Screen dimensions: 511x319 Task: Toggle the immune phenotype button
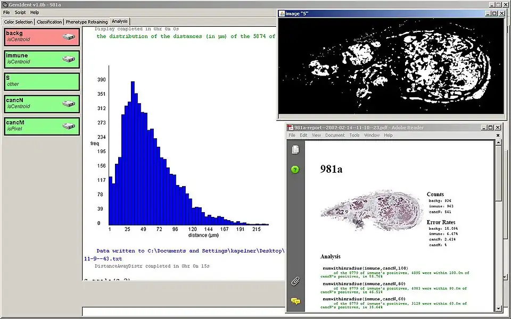(32, 58)
